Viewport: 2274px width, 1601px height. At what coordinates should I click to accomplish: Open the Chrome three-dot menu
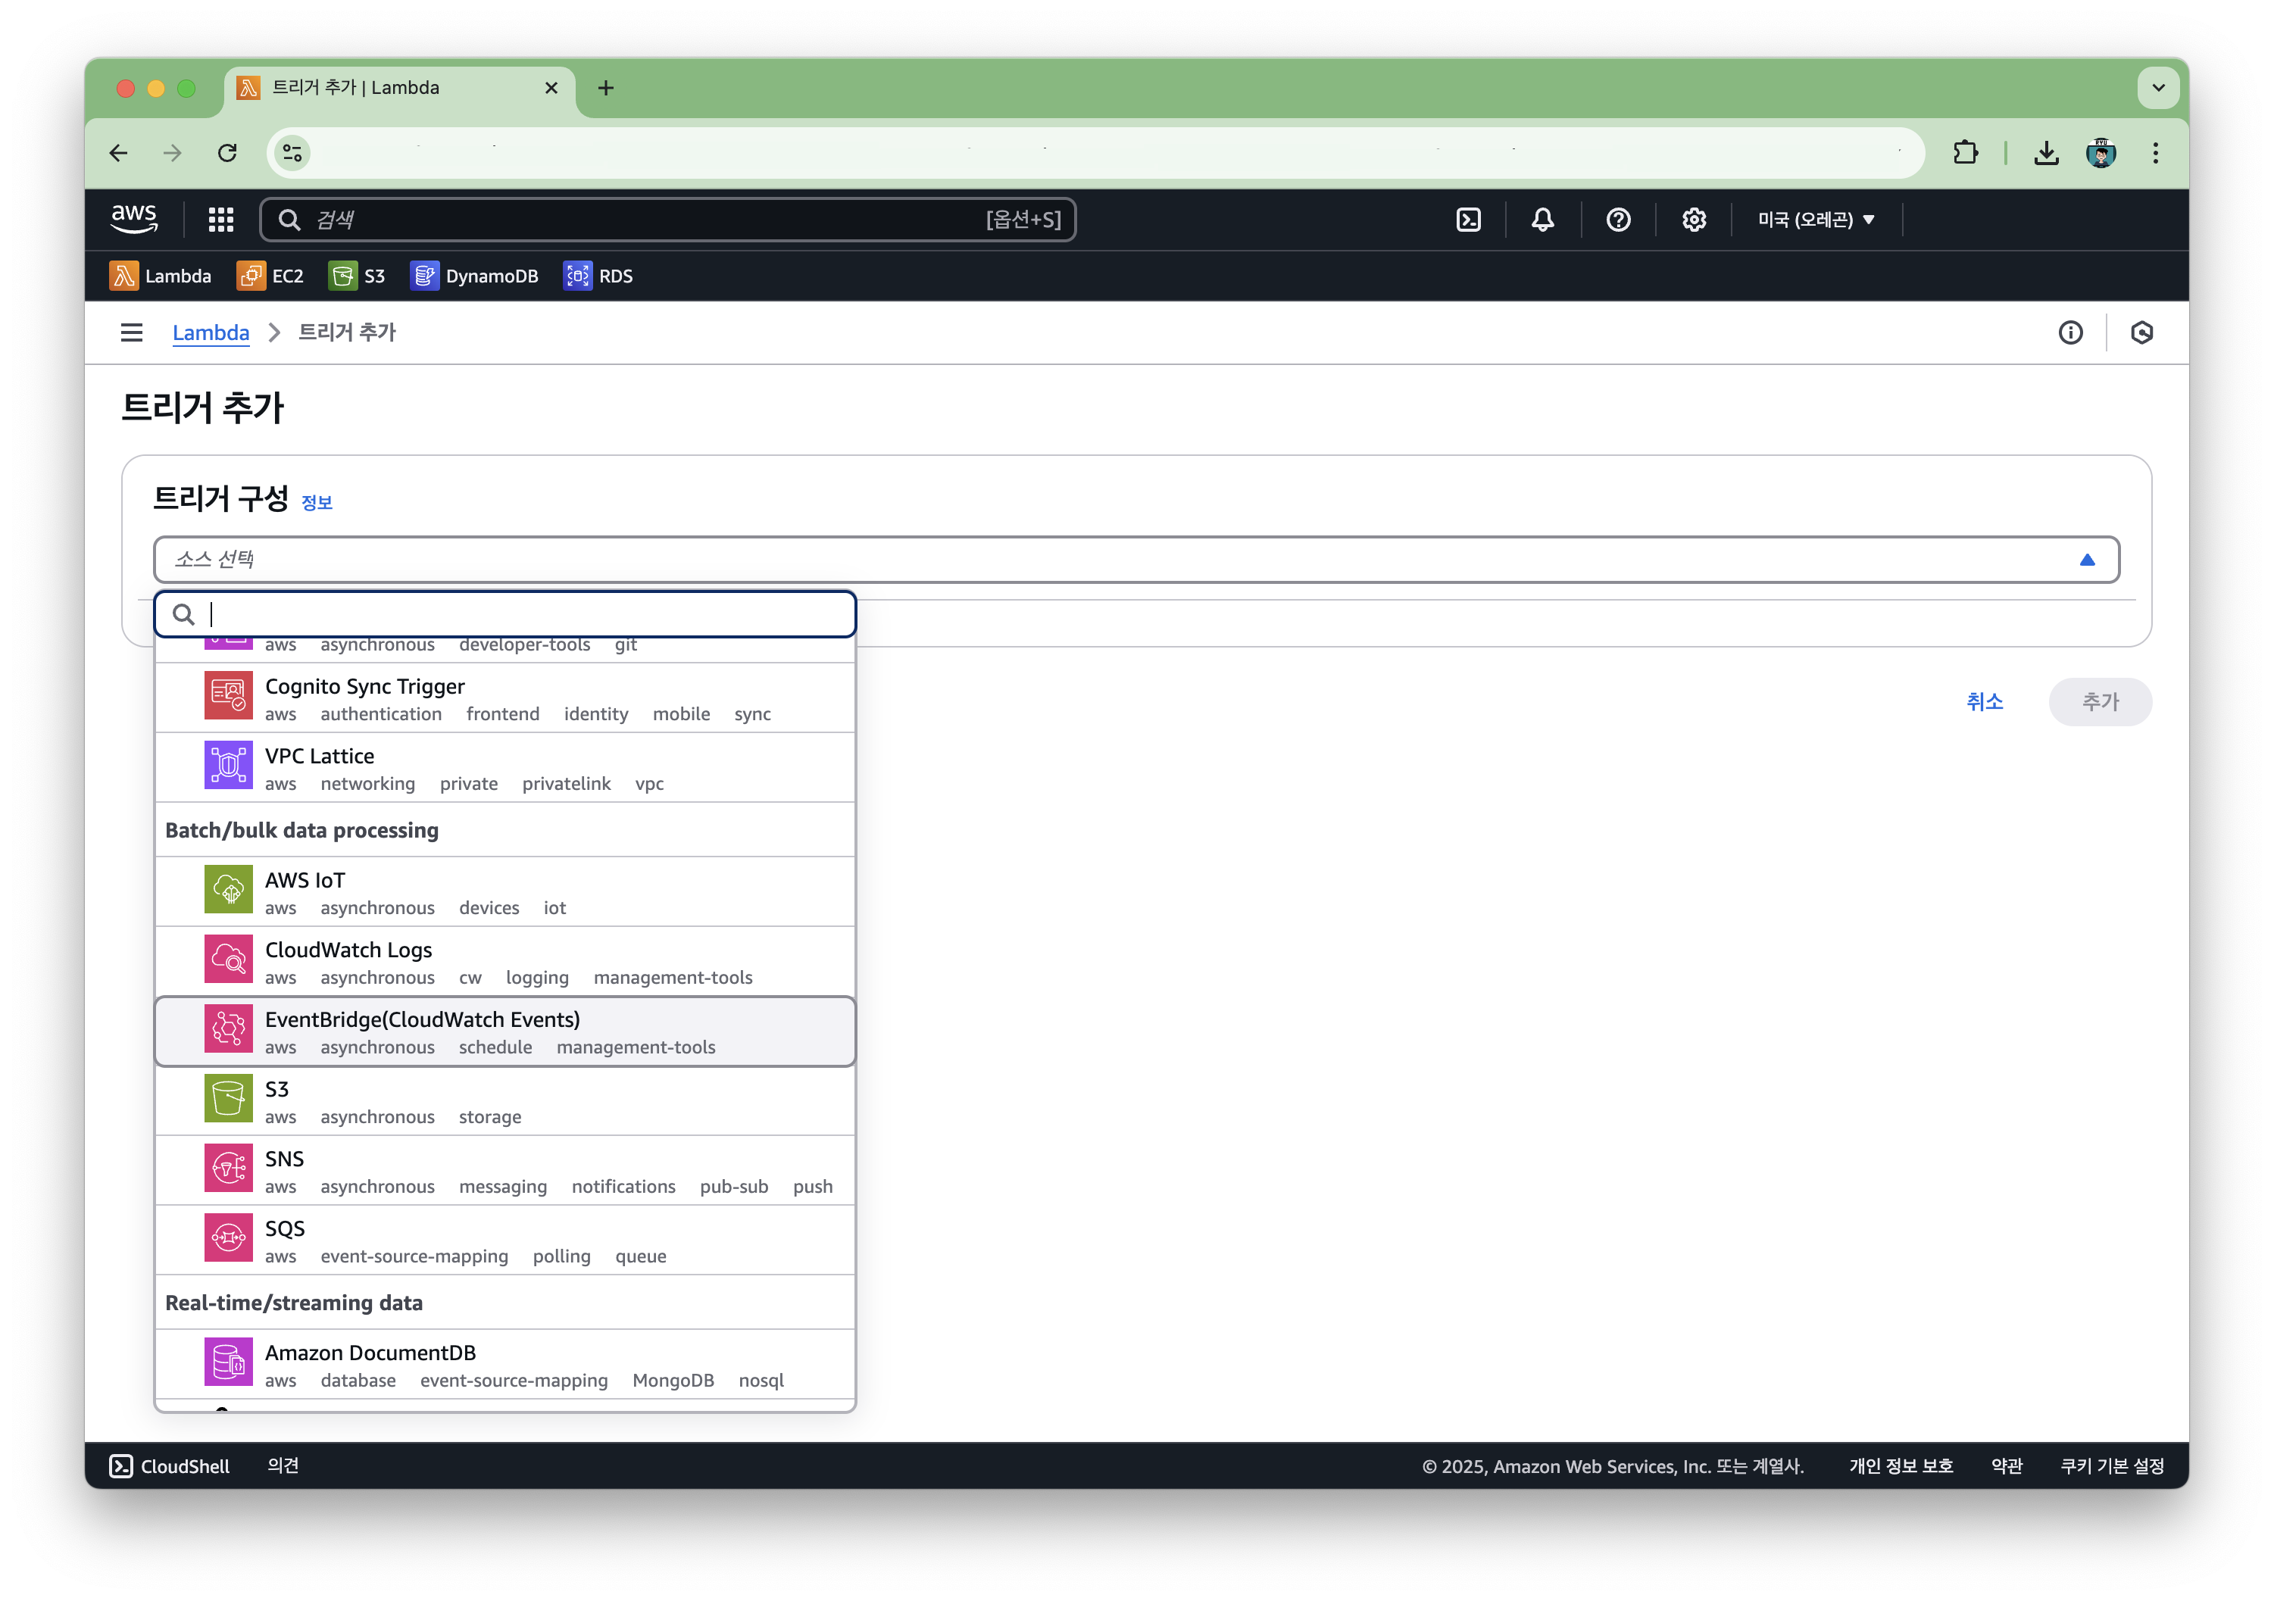(2155, 152)
